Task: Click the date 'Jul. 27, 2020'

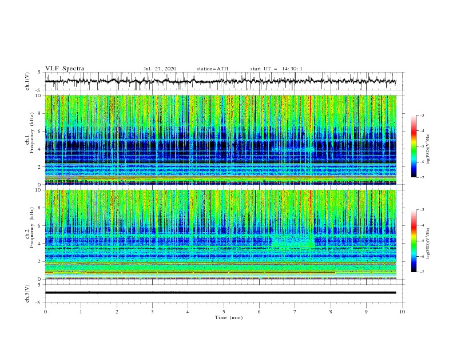Action: point(160,69)
